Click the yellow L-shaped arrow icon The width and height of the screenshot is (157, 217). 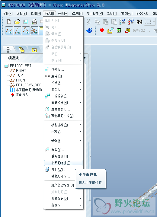tap(110, 30)
